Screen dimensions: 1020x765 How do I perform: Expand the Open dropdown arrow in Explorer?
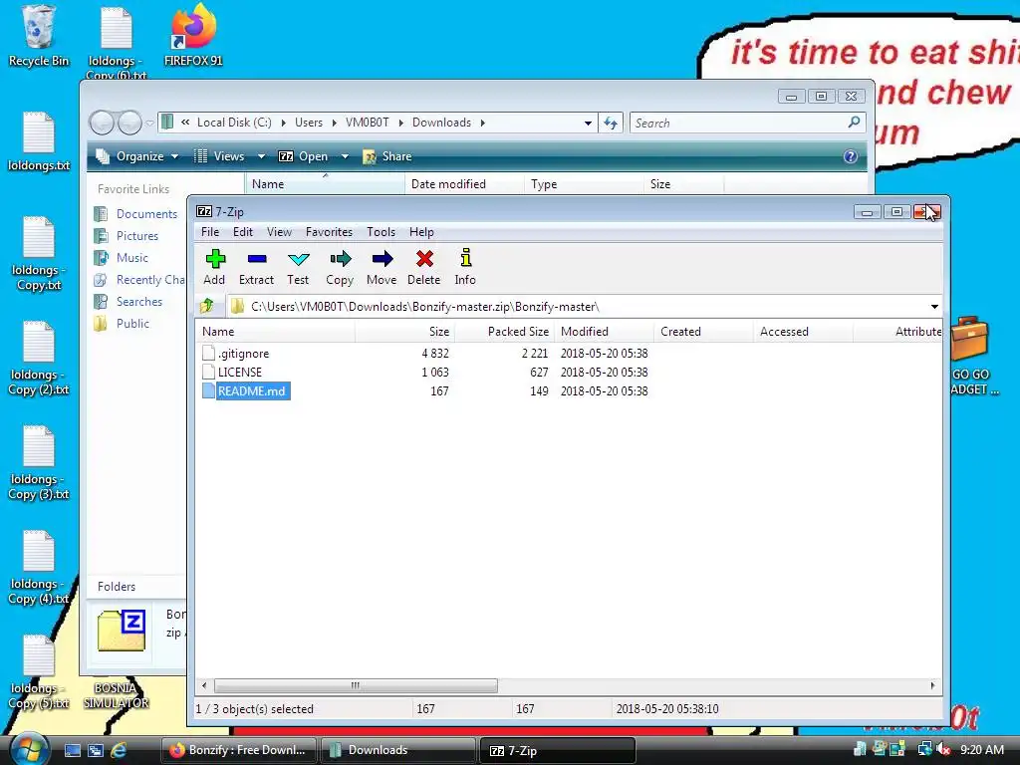[345, 156]
